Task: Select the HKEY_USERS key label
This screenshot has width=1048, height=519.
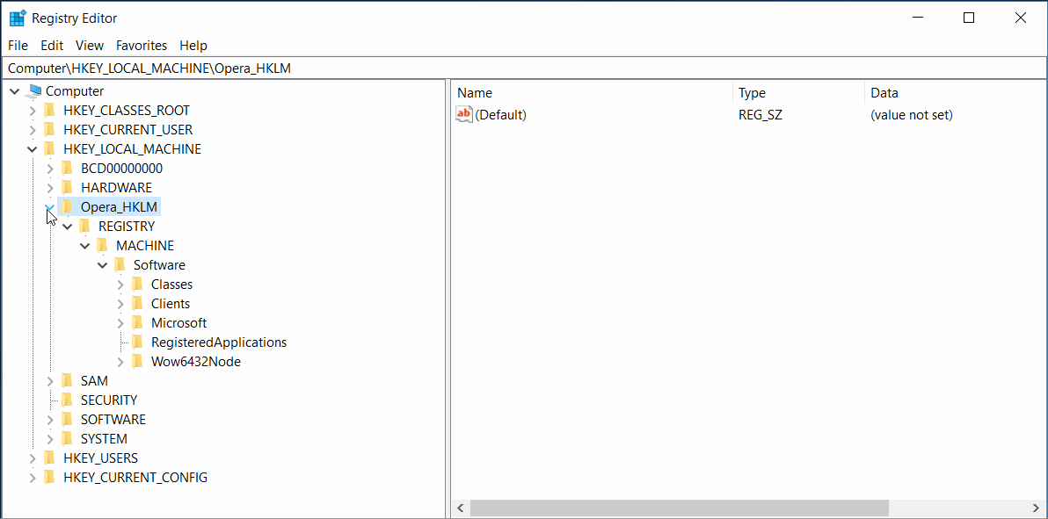Action: (100, 459)
